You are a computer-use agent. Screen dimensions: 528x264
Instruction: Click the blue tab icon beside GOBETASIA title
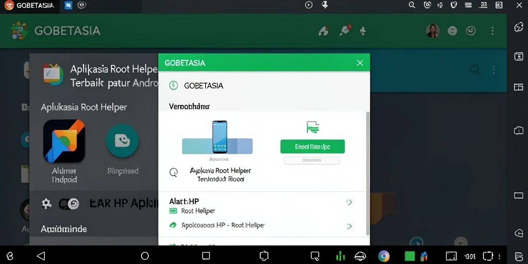69,5
